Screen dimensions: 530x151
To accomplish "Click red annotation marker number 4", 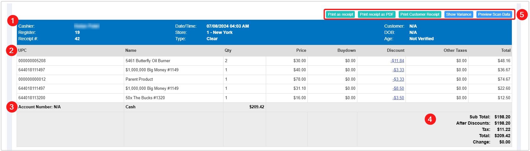I will [x=430, y=119].
